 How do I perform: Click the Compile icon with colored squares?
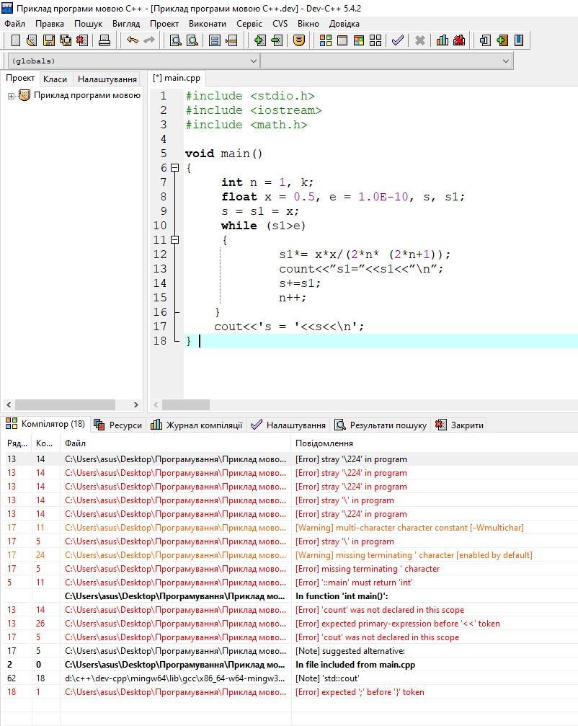(x=326, y=41)
